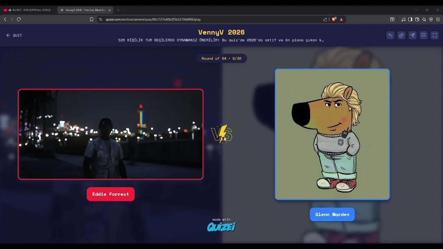Viewport: 443px width, 249px height.
Task: Click the undo last pick icon
Action: (x=390, y=35)
